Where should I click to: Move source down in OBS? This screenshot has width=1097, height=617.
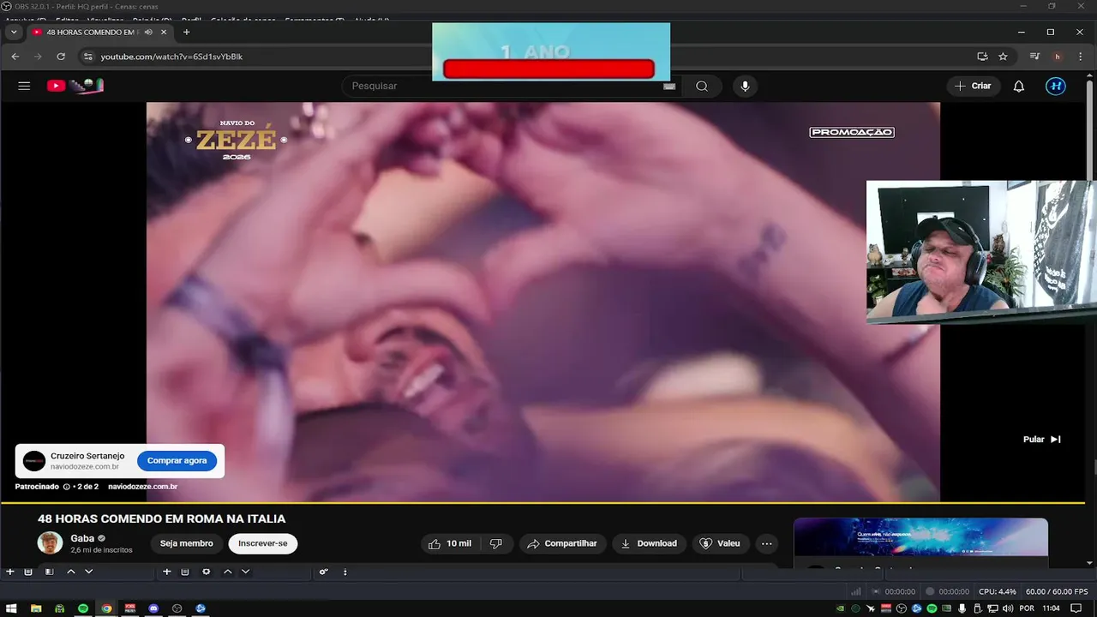pos(245,572)
